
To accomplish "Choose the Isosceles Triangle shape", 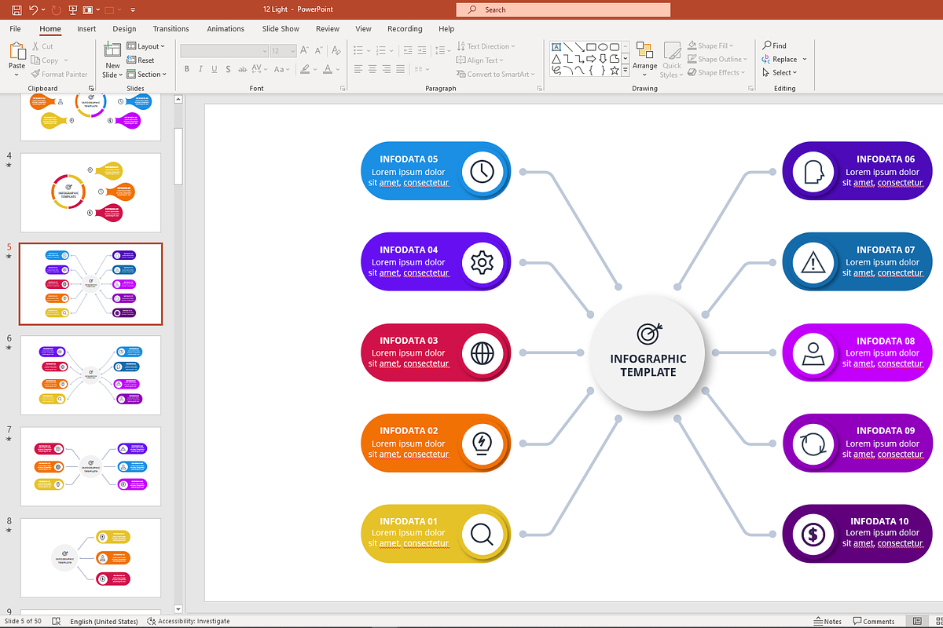I will coord(556,58).
